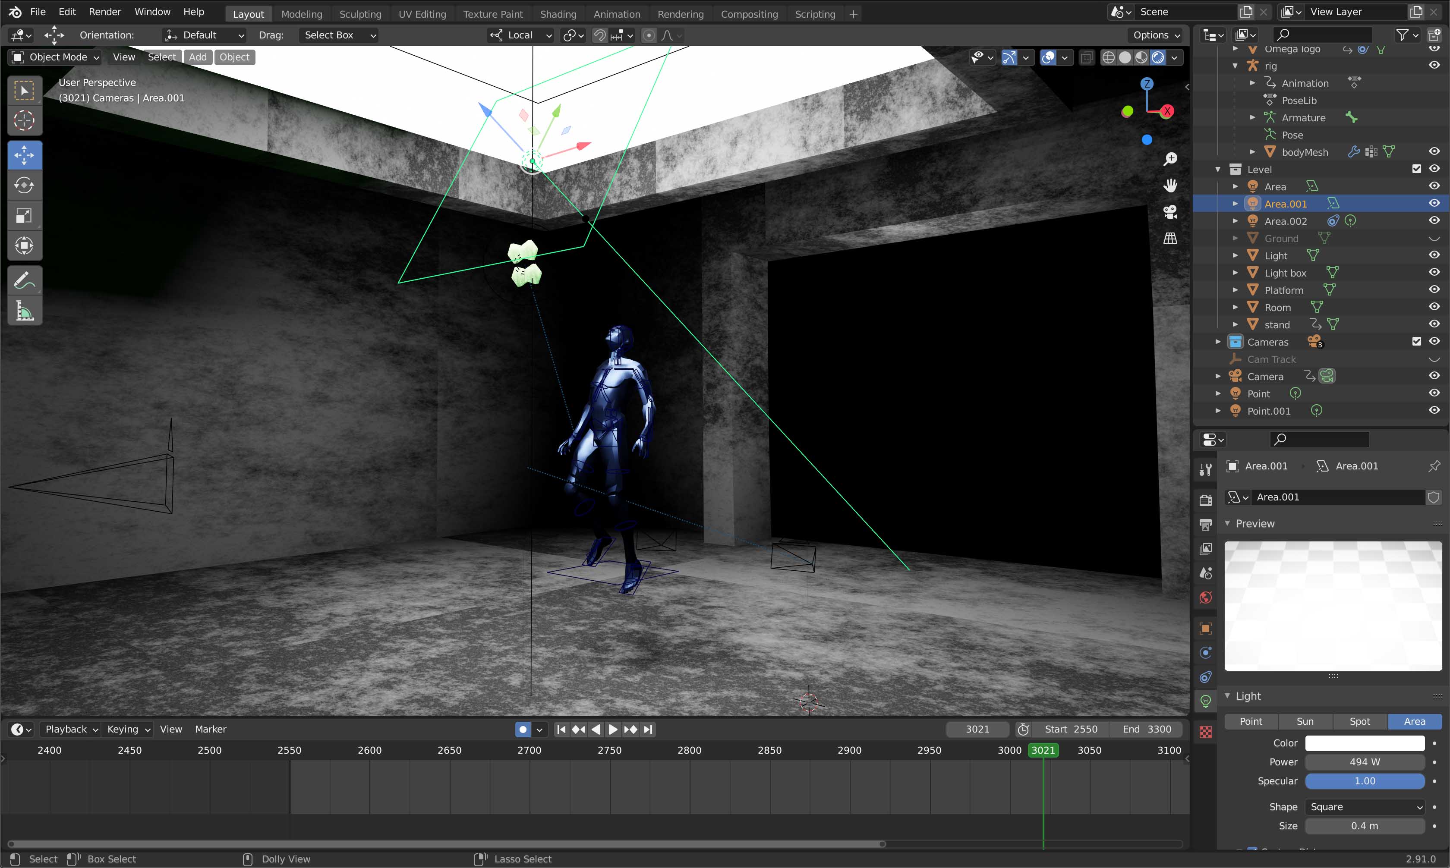Toggle camera view icon in viewport
This screenshot has width=1450, height=868.
pyautogui.click(x=1170, y=212)
